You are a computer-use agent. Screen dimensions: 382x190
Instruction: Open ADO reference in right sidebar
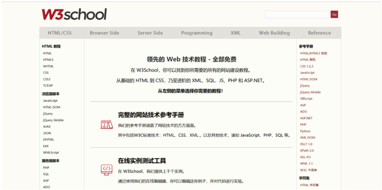point(303,111)
